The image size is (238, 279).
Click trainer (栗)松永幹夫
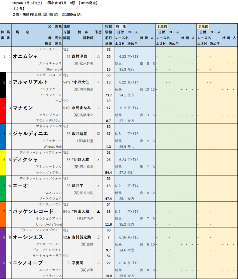point(84,63)
